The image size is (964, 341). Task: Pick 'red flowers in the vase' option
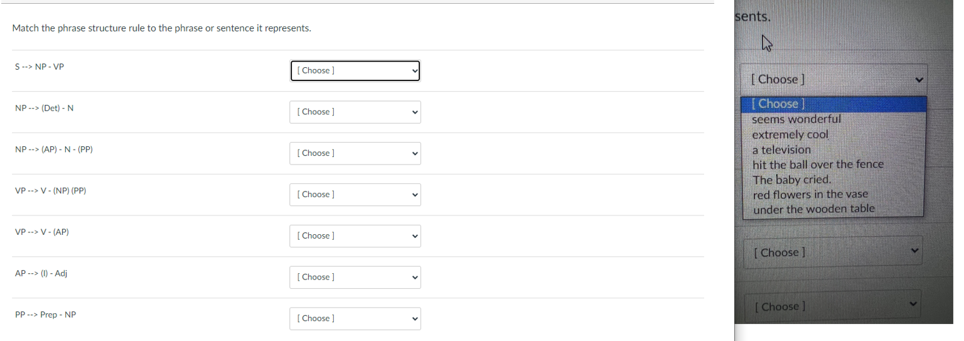(x=810, y=195)
